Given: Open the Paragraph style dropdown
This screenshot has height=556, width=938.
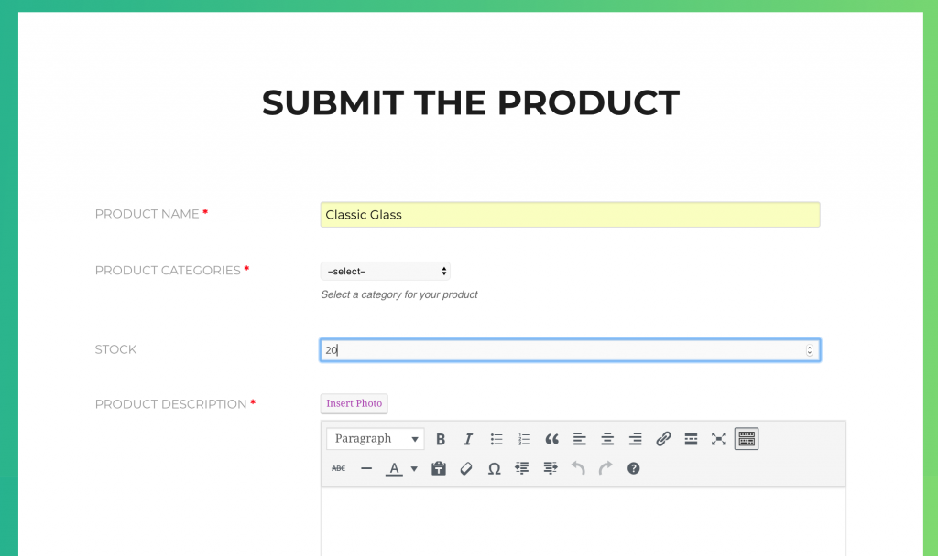Looking at the screenshot, I should click(375, 439).
